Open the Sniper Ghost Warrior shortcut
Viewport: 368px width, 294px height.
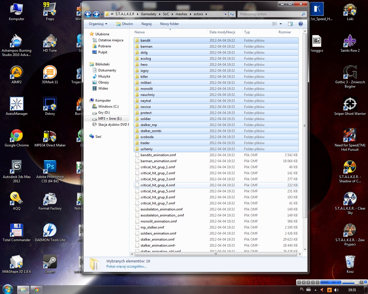click(x=350, y=107)
